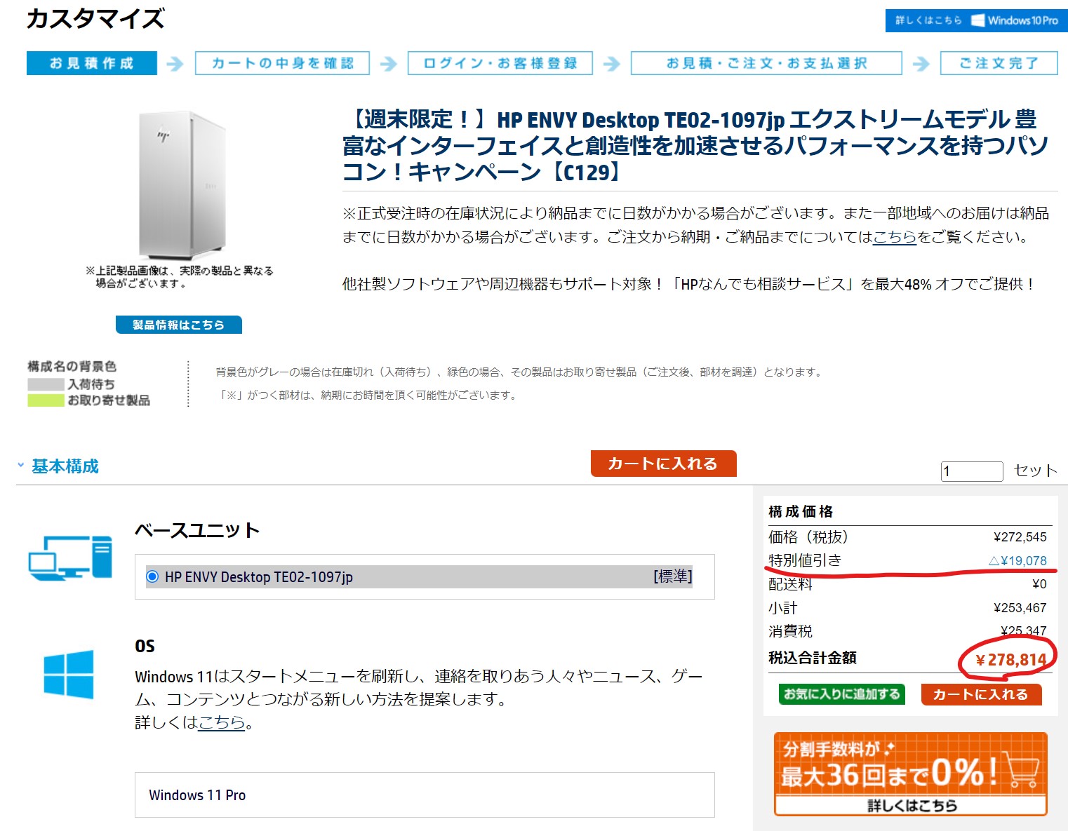This screenshot has width=1068, height=831.
Task: Select the HP ENVY Desktop TE02-1097jp radio button
Action: [152, 576]
